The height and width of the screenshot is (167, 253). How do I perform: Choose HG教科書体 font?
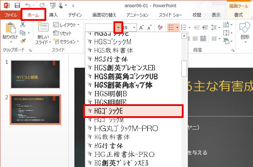pos(133,137)
